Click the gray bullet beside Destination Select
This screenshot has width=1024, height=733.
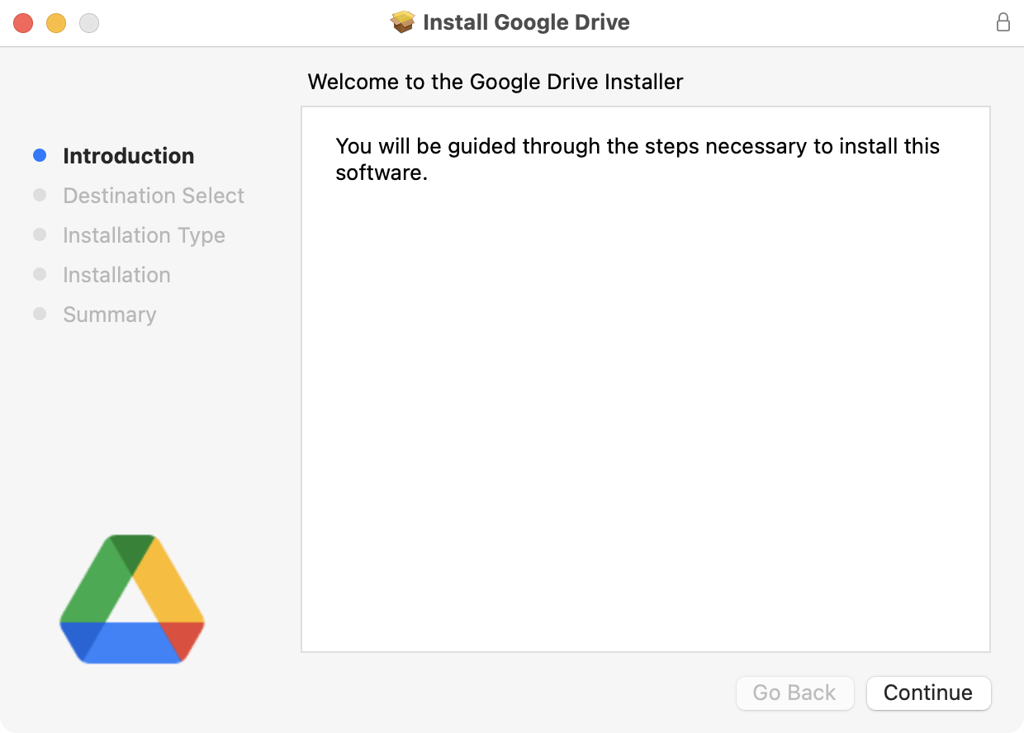[x=40, y=196]
